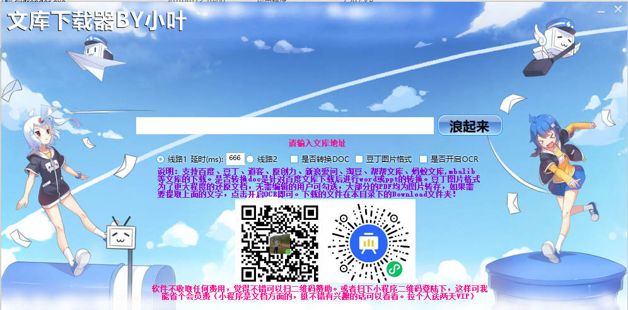This screenshot has width=628, height=310.
Task: Tick the 豆丁图片格式 checkbox
Action: (359, 159)
